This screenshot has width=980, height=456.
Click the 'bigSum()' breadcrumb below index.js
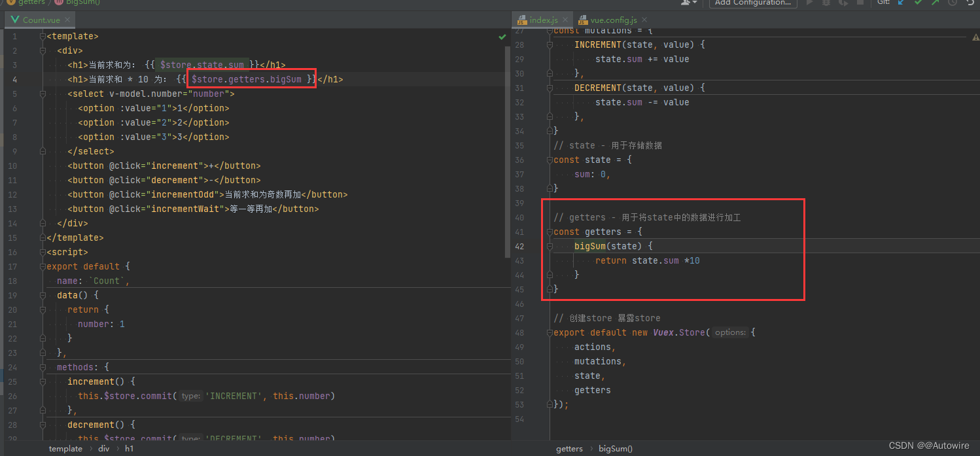(616, 449)
